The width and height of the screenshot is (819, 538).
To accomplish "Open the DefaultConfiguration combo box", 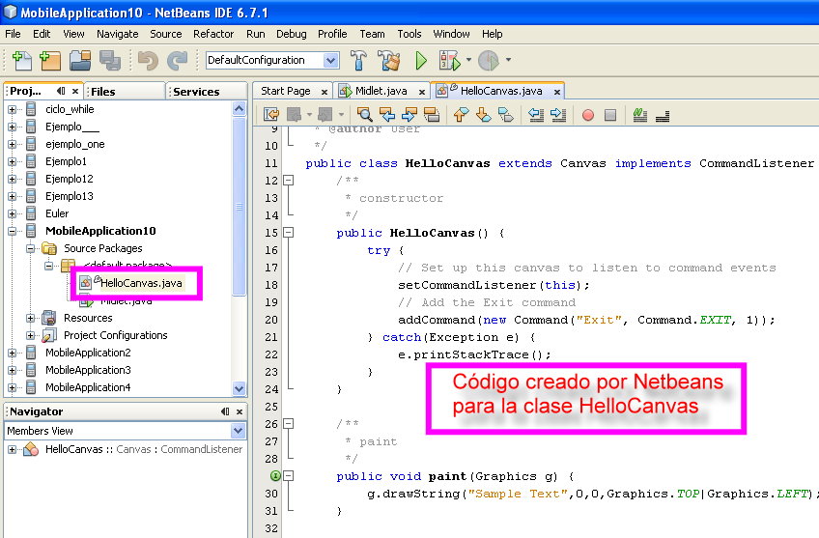I will (272, 60).
